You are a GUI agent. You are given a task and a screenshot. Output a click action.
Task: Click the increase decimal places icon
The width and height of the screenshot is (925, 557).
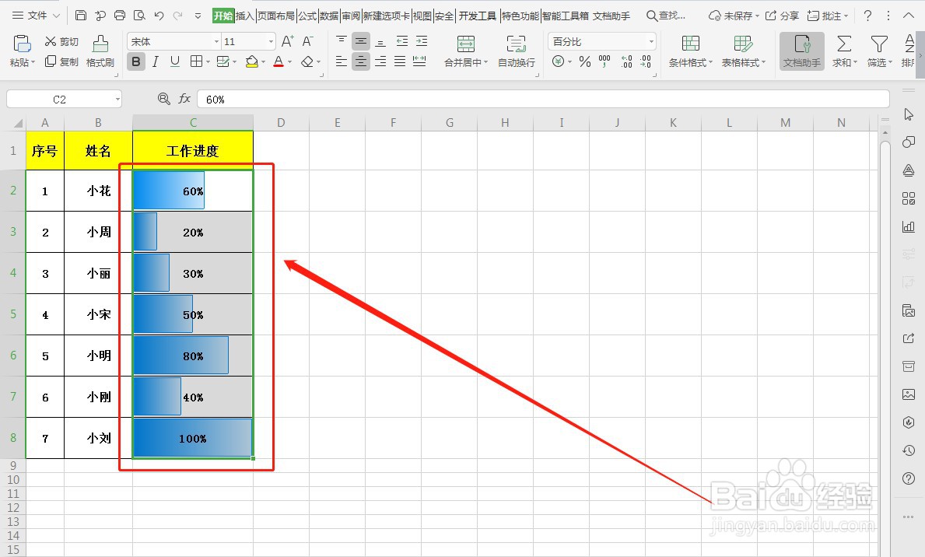pos(626,61)
